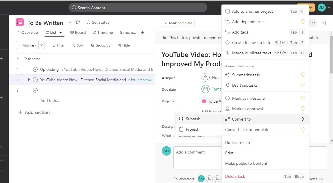Toggle completion circle on YouTube Video row

click(x=35, y=80)
